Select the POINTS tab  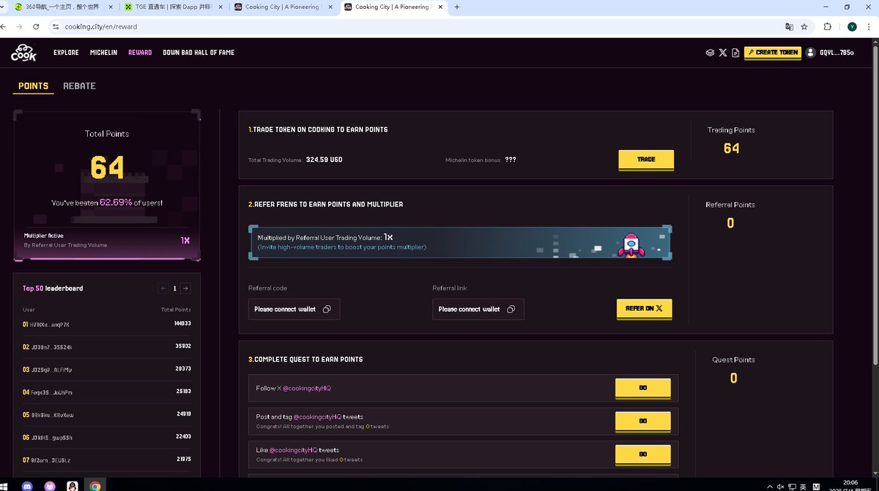[x=33, y=86]
